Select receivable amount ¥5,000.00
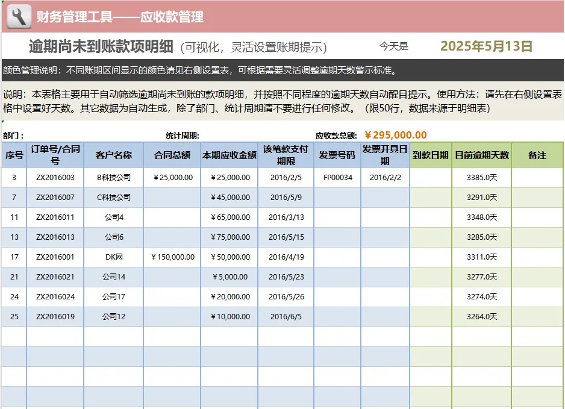The image size is (565, 409). pos(230,276)
